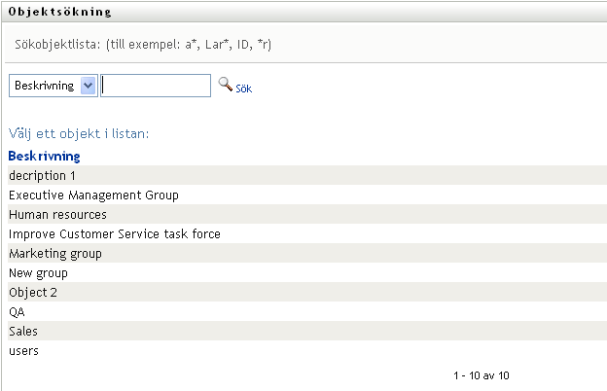Screen dimensions: 607x391
Task: Choose the New group item
Action: [x=38, y=272]
